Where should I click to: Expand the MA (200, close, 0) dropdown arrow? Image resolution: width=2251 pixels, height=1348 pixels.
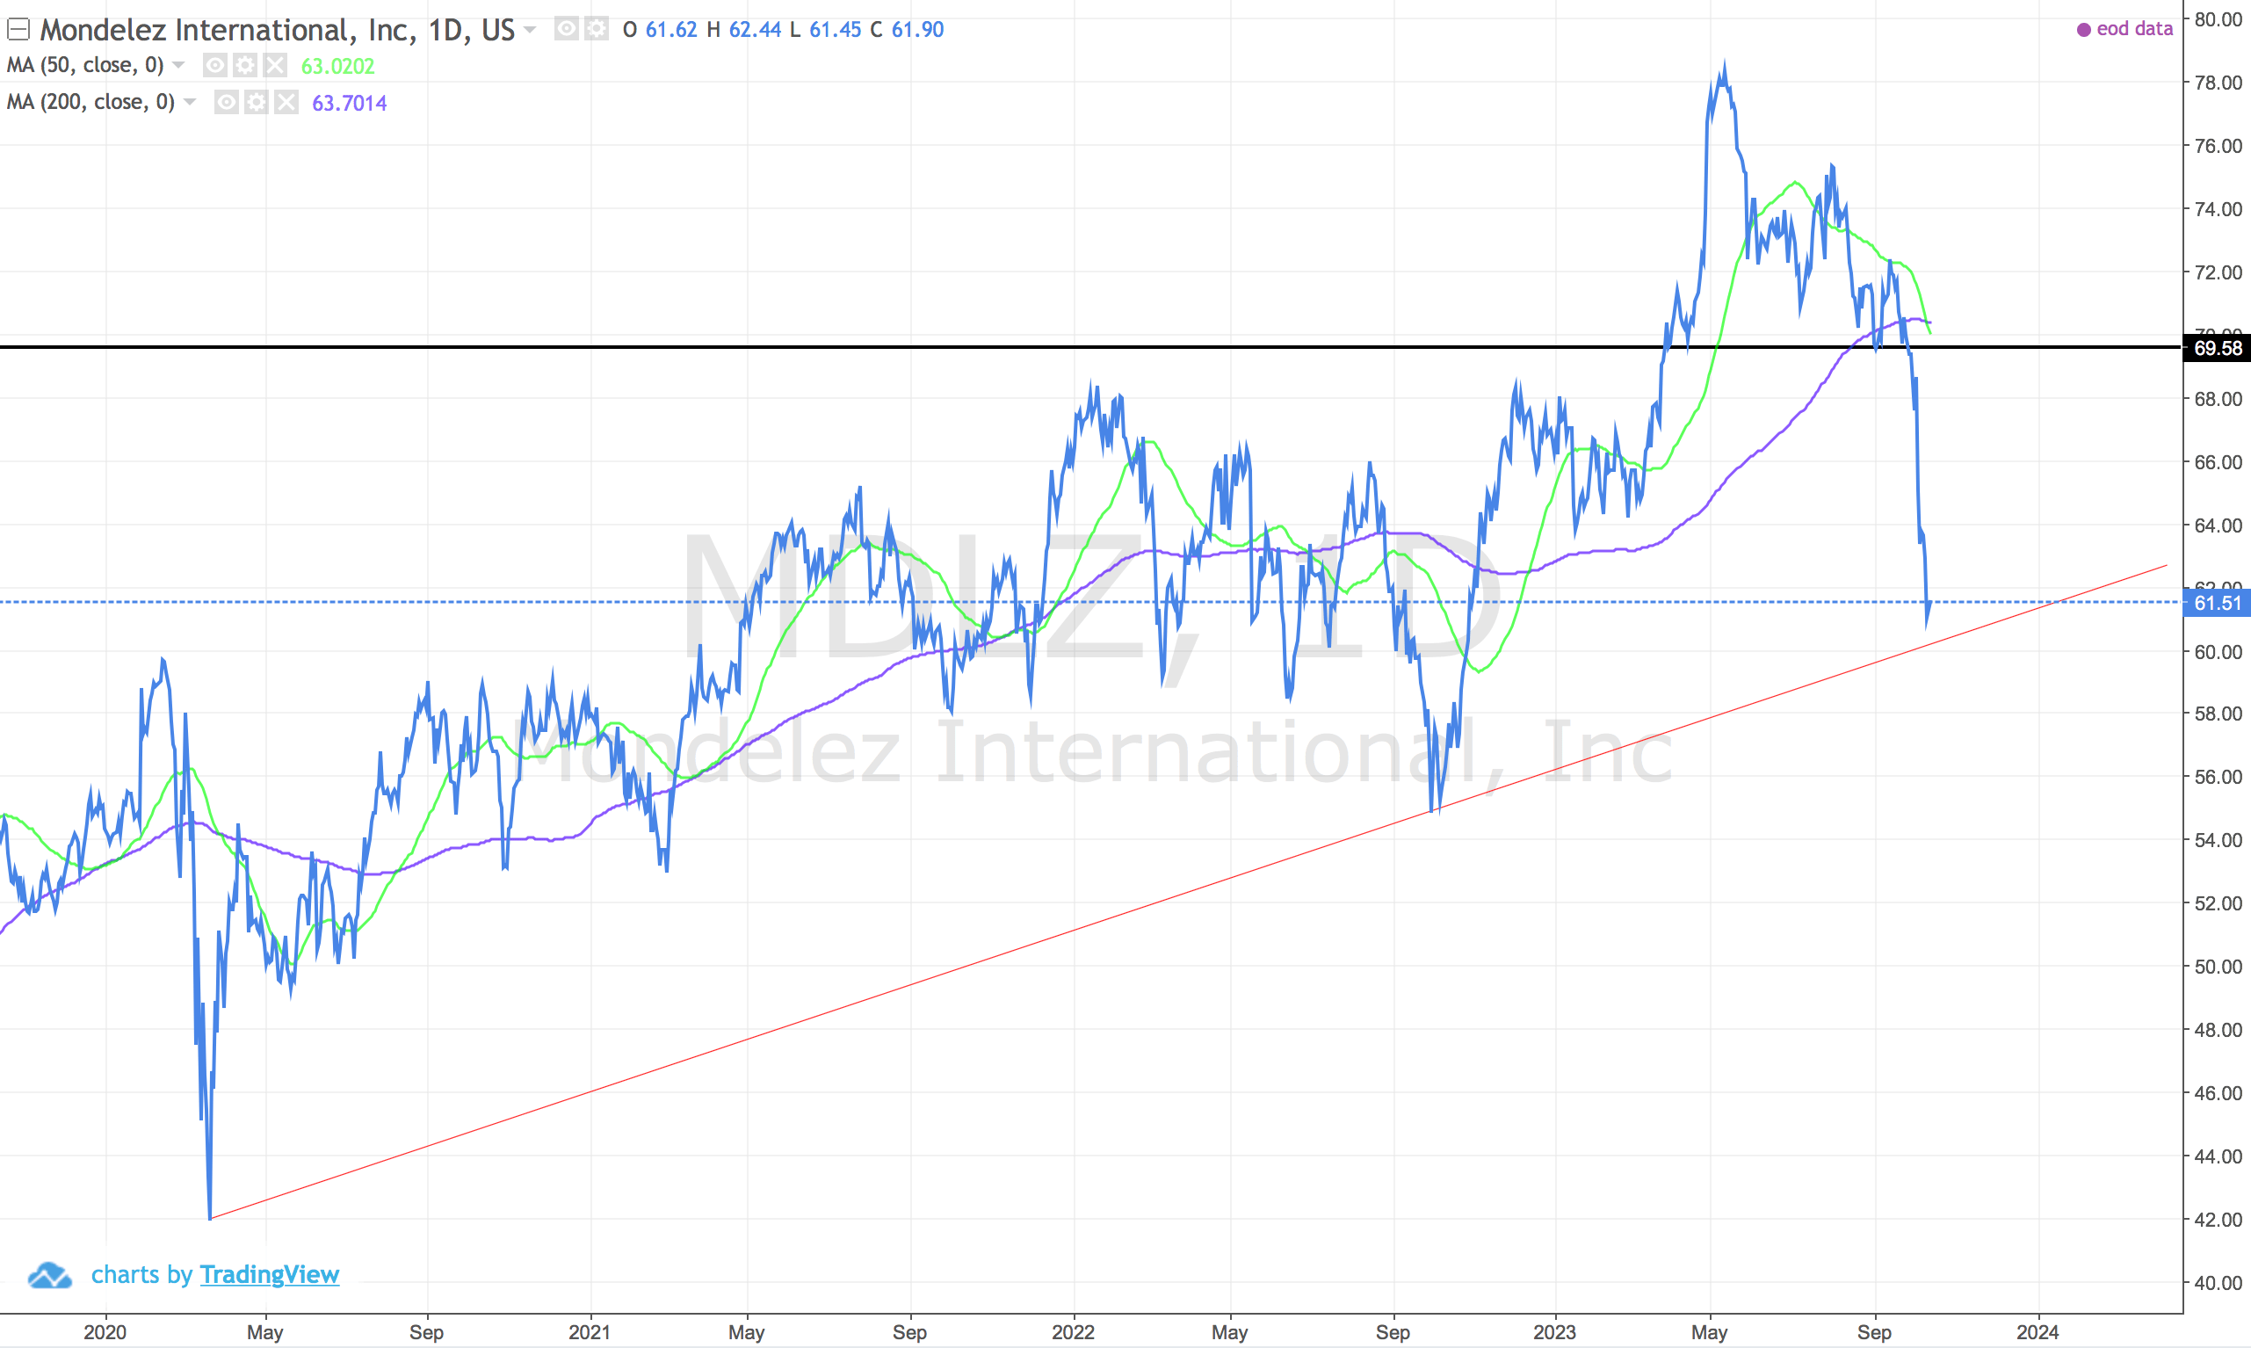[x=190, y=102]
